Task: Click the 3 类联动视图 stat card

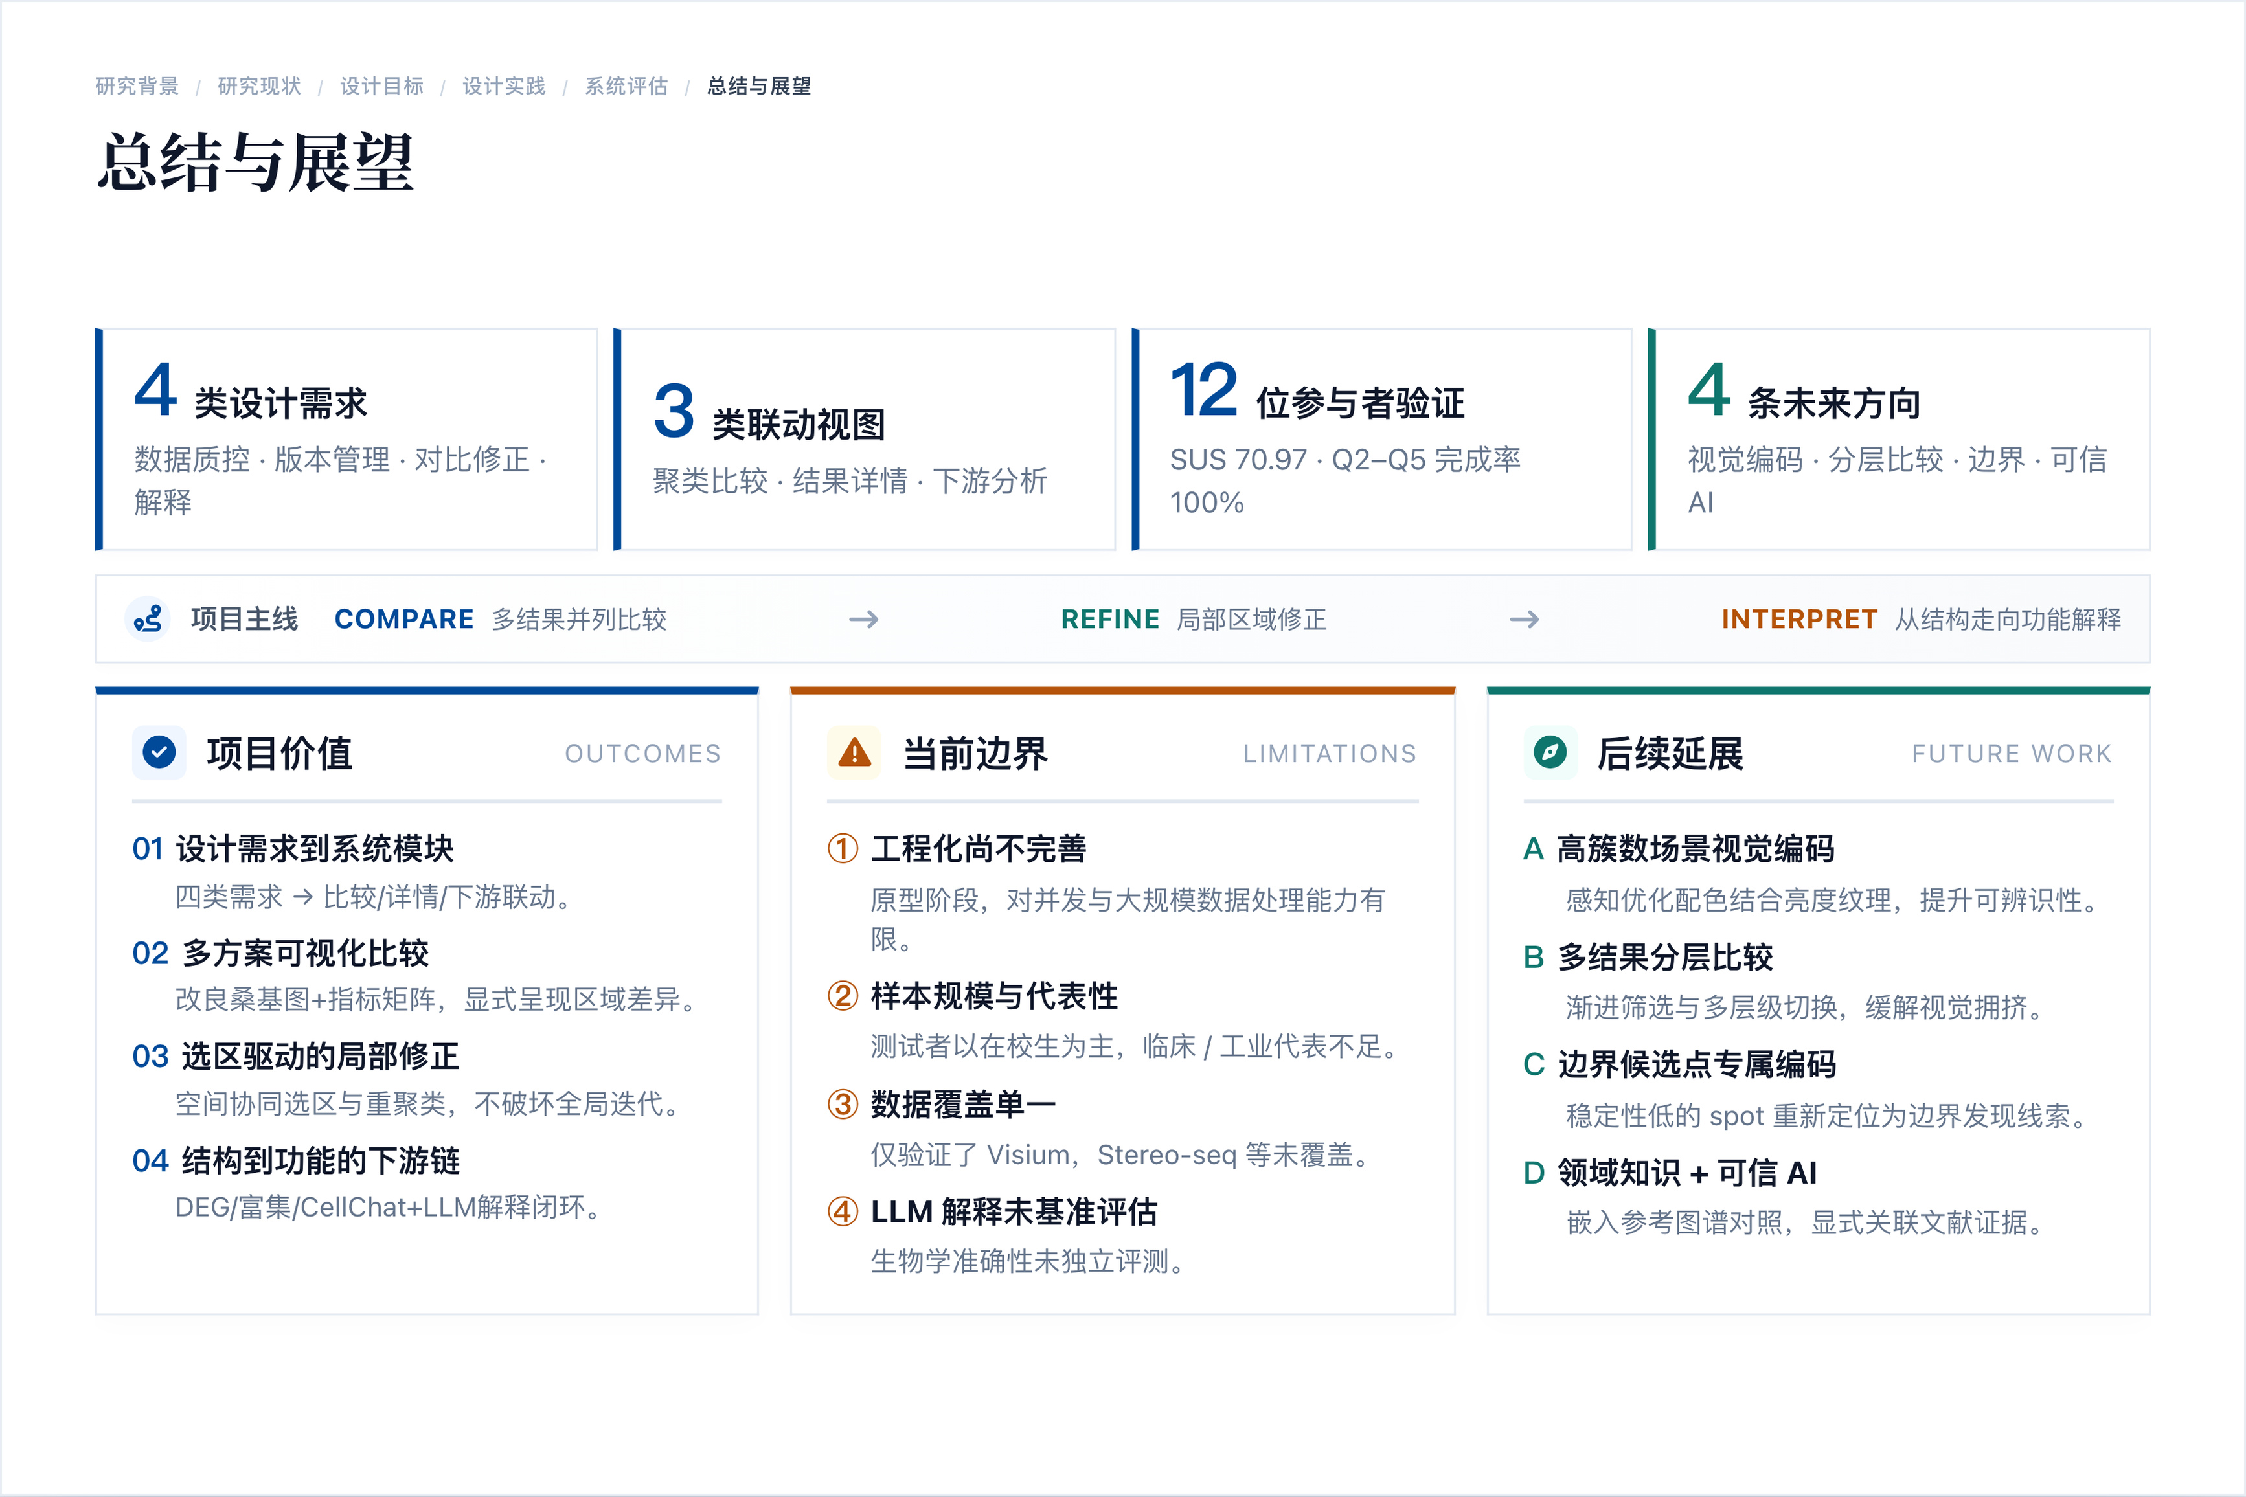Action: tap(864, 439)
